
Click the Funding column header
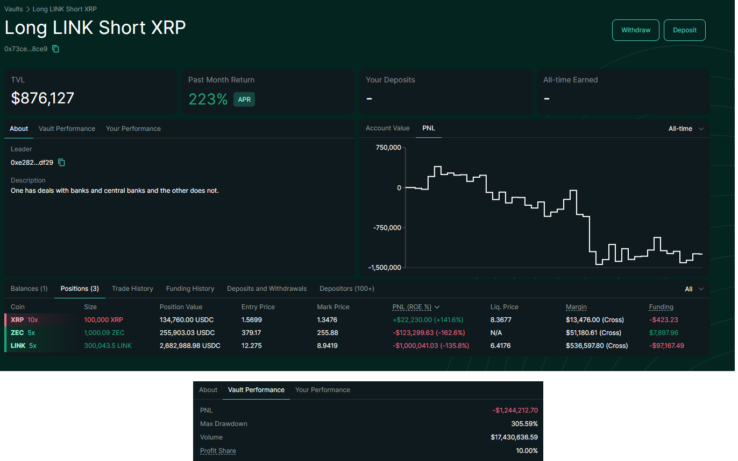(x=661, y=307)
